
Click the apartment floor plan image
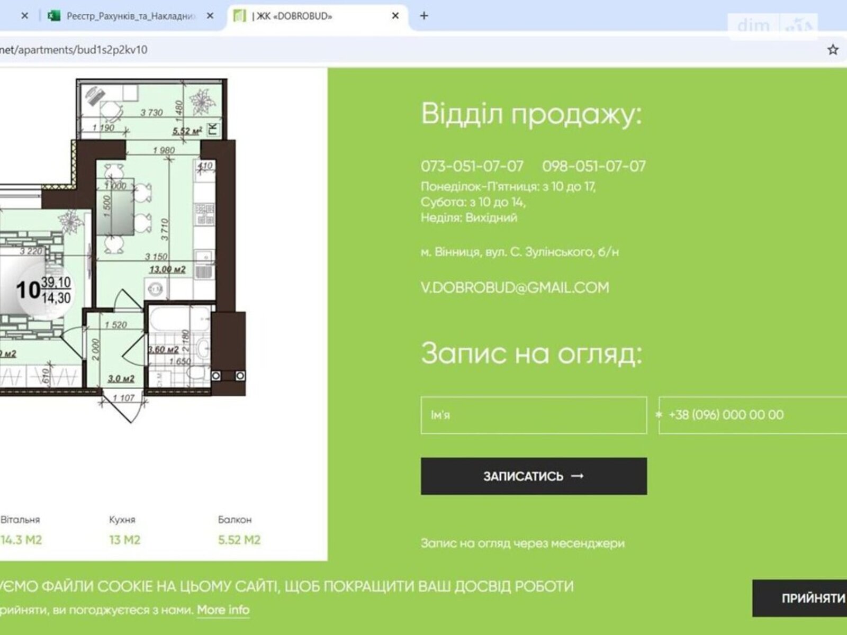pyautogui.click(x=159, y=238)
